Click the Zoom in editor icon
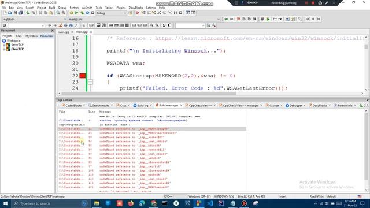Screen dimensions: 370x208 (151, 25)
